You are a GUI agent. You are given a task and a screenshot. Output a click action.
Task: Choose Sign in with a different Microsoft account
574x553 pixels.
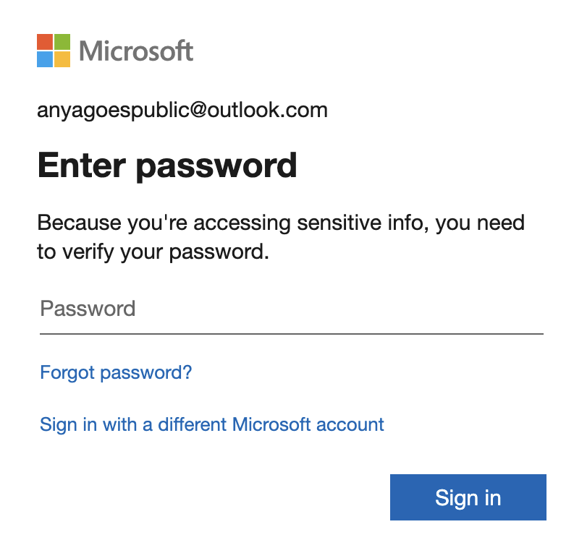212,424
